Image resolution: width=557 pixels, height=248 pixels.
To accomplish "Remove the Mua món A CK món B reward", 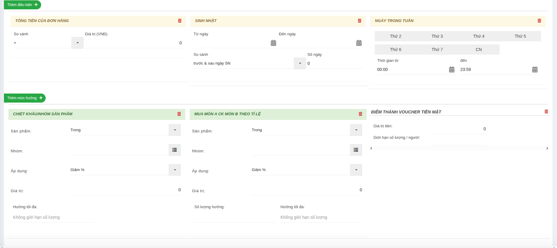I will (360, 114).
